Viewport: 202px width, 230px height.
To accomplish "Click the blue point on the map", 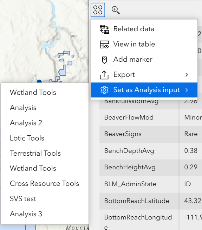I will point(39,81).
